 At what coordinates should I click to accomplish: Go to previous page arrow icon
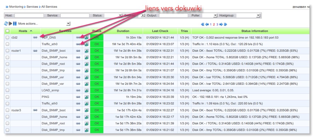tap(207, 24)
